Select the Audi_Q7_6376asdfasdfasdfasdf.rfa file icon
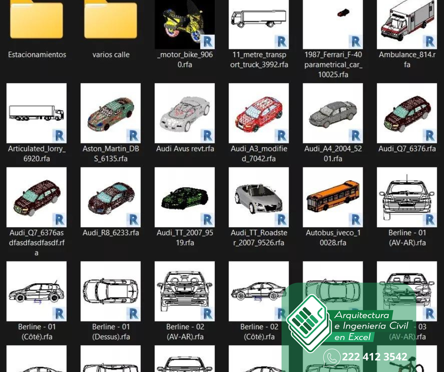The height and width of the screenshot is (372, 444). (x=37, y=197)
